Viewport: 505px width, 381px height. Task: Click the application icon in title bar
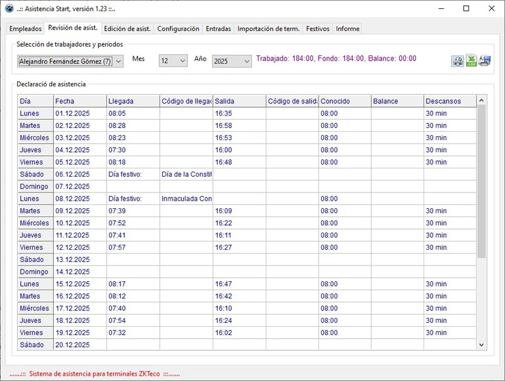tap(9, 9)
